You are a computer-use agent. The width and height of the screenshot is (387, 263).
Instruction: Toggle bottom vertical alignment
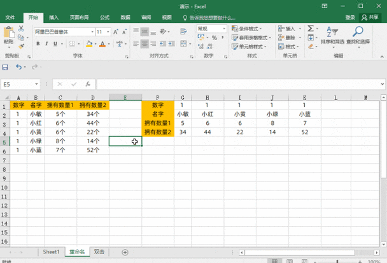click(x=153, y=32)
